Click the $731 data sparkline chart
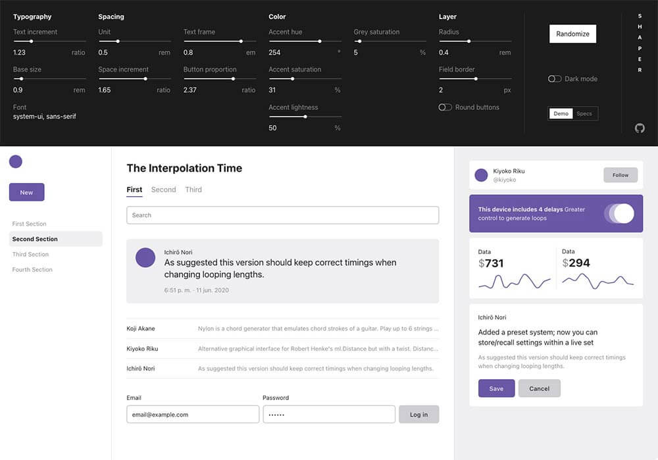The image size is (658, 460). click(x=514, y=281)
